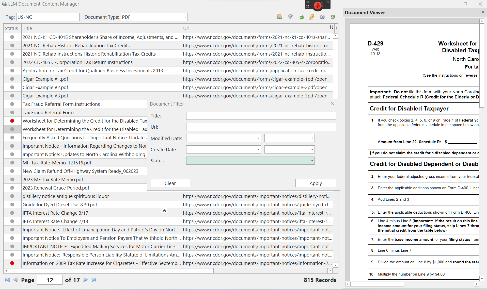Select the Guide for Dyed Diesel Use_8.30.pdf row
This screenshot has width=487, height=290.
pyautogui.click(x=168, y=204)
